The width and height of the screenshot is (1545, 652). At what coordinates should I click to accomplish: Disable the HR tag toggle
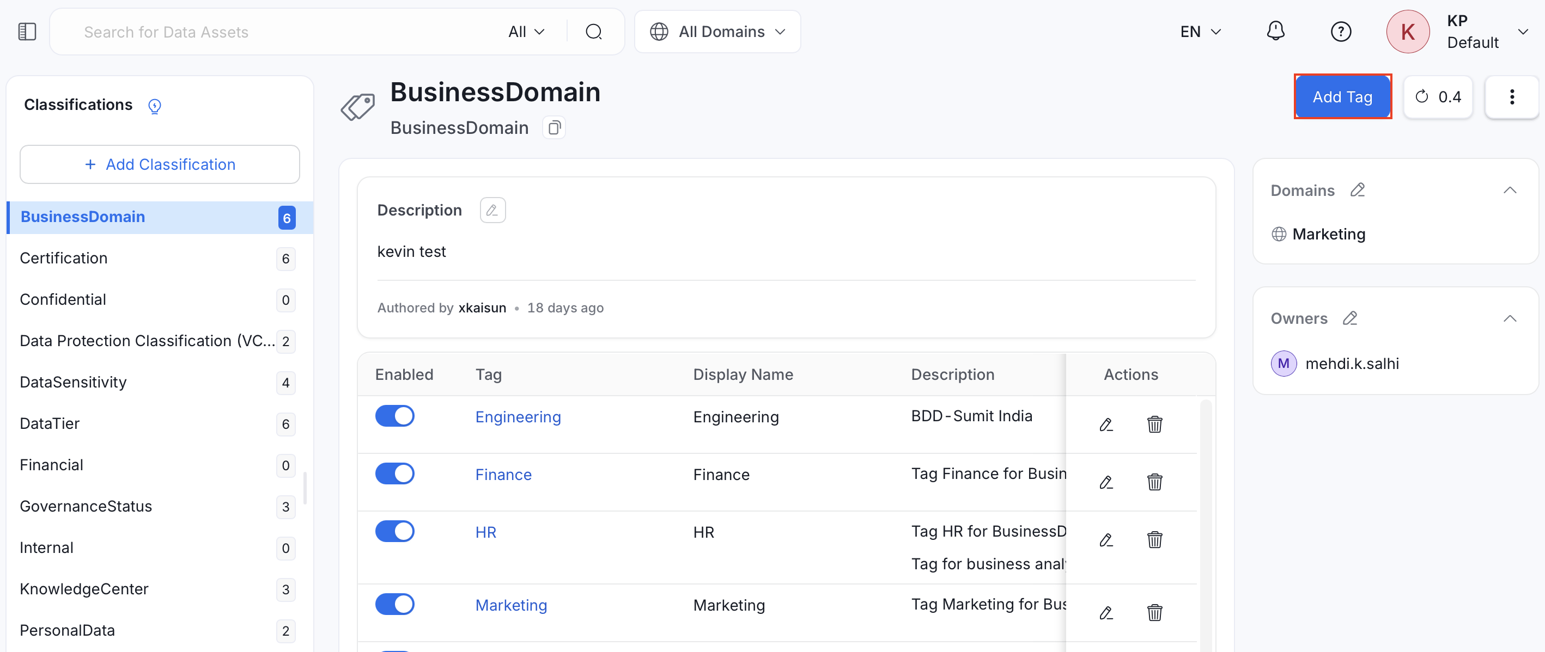pyautogui.click(x=394, y=531)
